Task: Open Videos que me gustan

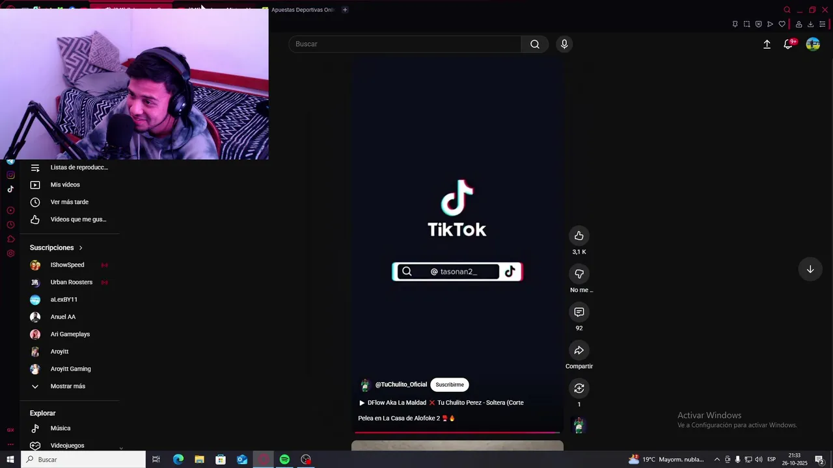Action: (x=70, y=219)
